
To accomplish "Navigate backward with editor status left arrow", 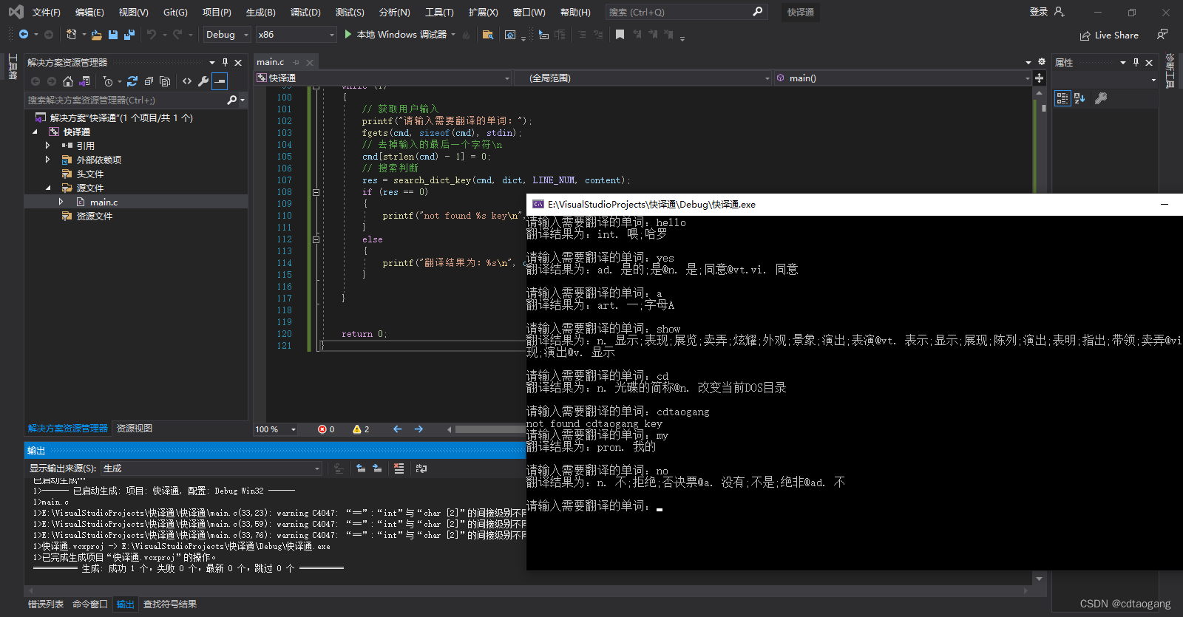I will (398, 429).
